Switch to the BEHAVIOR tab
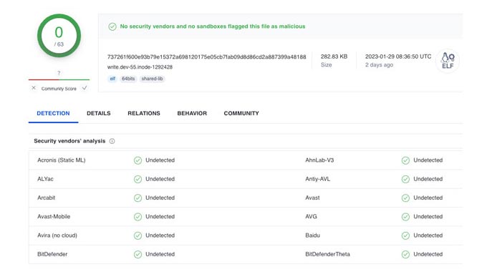Viewport: 487px width, 272px height. 192,113
